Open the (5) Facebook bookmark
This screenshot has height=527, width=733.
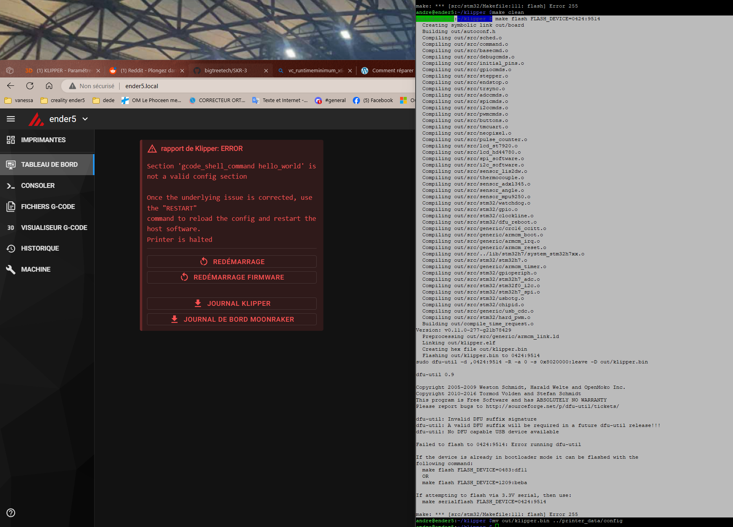pyautogui.click(x=373, y=100)
